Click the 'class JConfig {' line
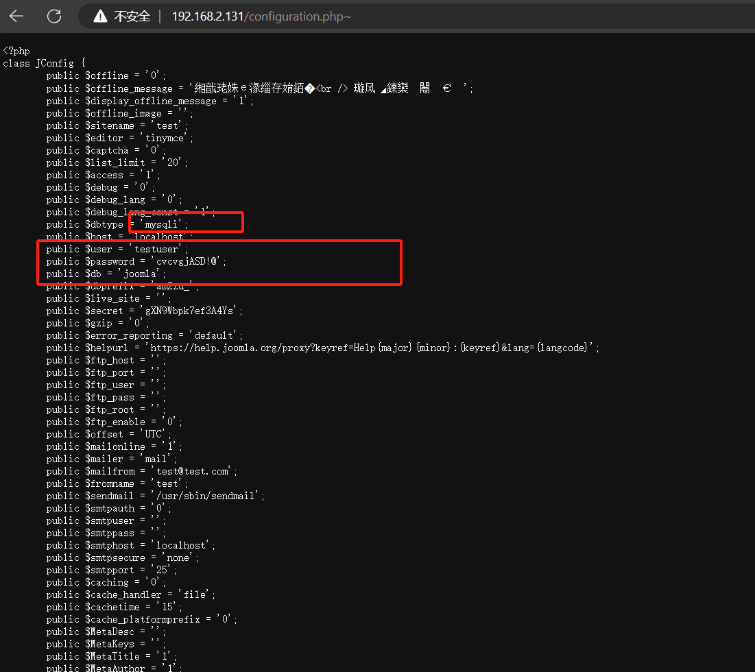The width and height of the screenshot is (755, 672). coord(45,63)
